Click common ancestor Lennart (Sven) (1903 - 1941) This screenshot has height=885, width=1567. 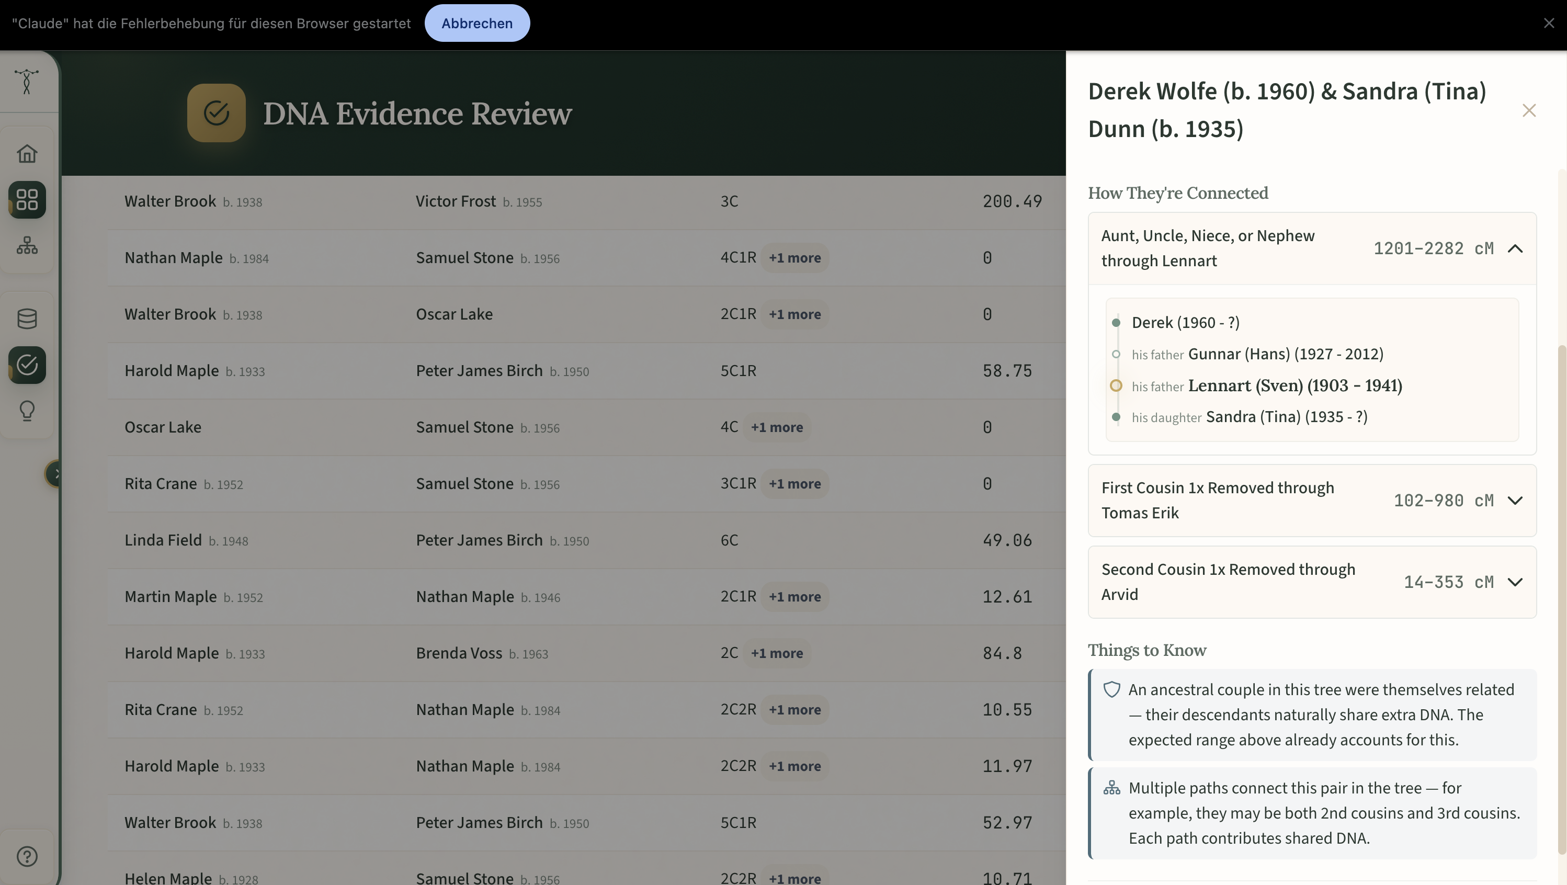[1295, 385]
